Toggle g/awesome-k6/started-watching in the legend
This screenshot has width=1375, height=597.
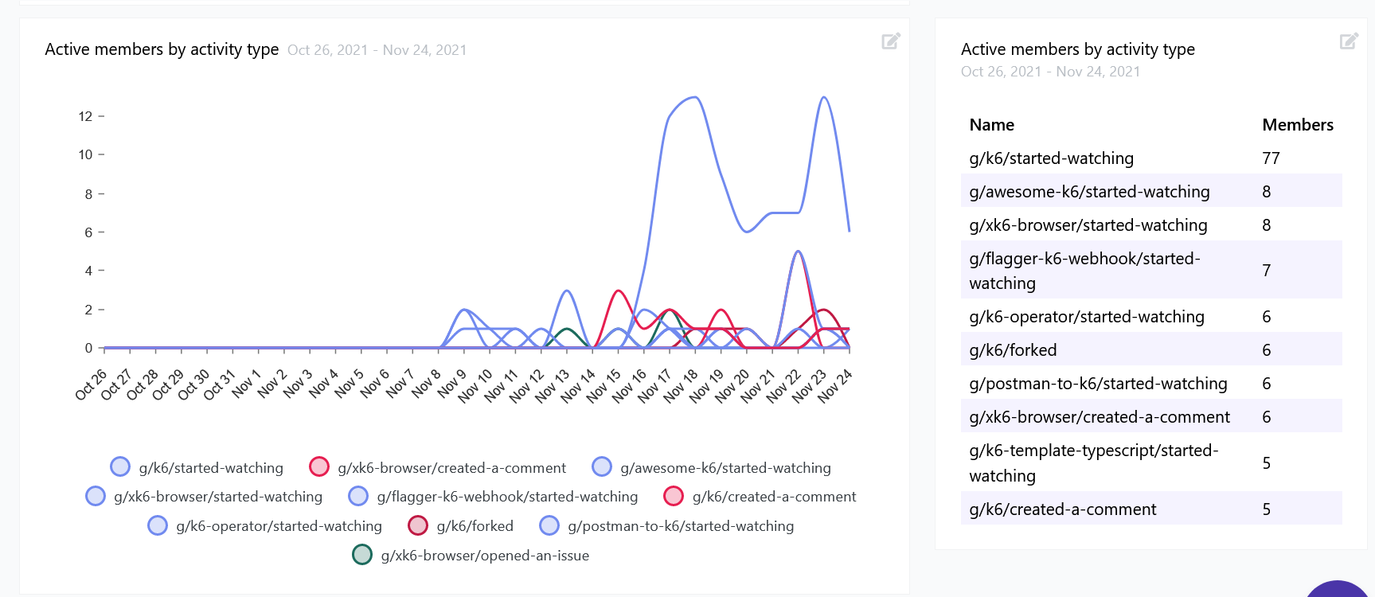[x=601, y=466]
